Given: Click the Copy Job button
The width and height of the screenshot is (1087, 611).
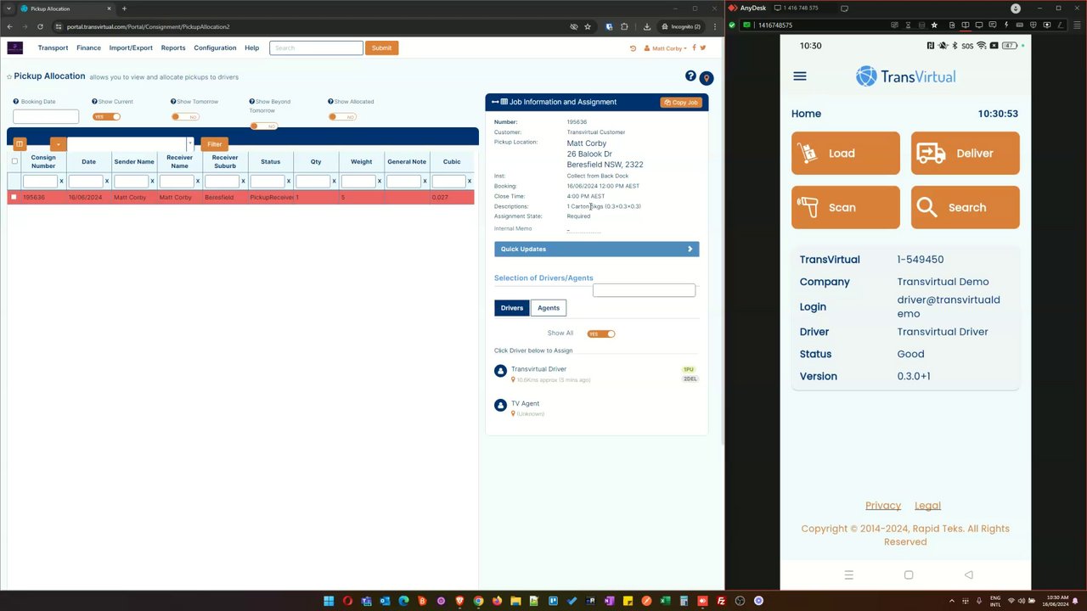Looking at the screenshot, I should tap(681, 102).
